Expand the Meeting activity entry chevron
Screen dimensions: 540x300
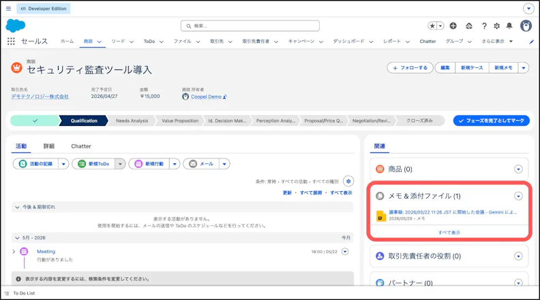point(14,252)
